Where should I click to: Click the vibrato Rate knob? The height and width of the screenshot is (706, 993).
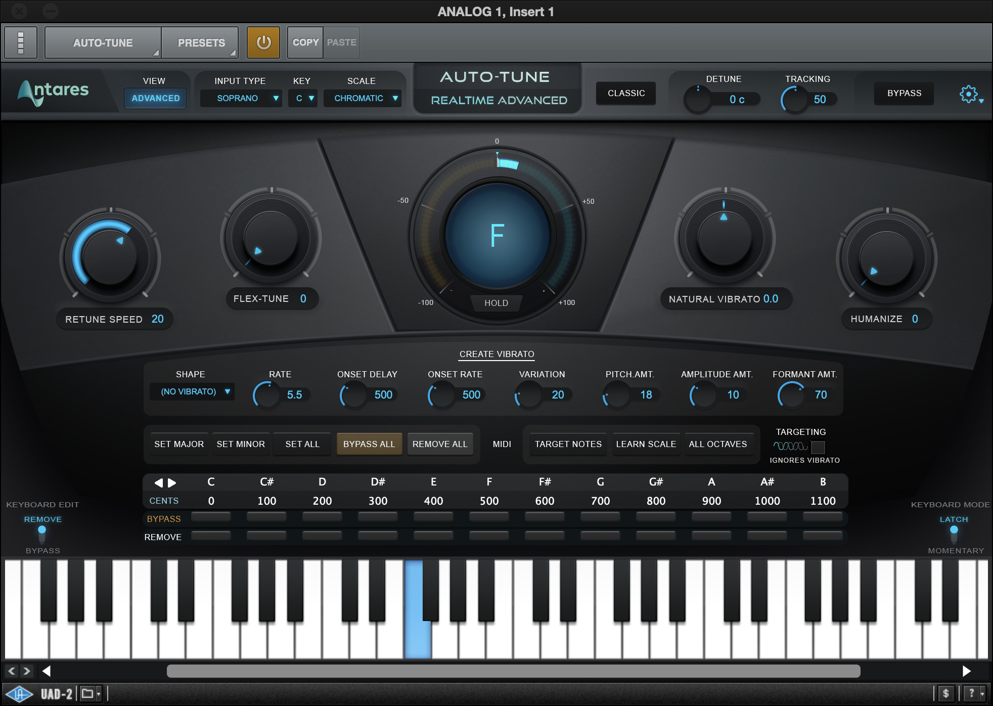[x=266, y=394]
